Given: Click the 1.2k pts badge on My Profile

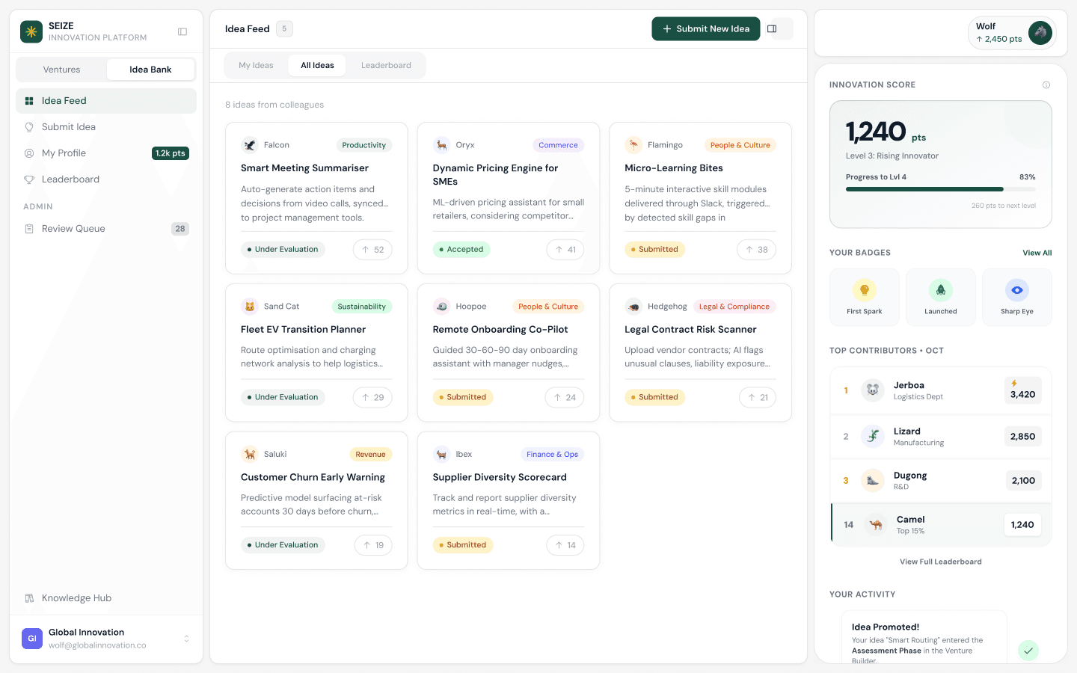Looking at the screenshot, I should click(171, 153).
